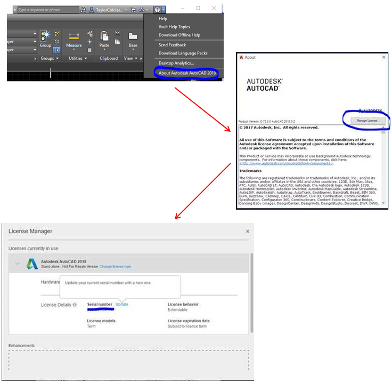Click the Group tool icon
The height and width of the screenshot is (383, 392).
45,36
